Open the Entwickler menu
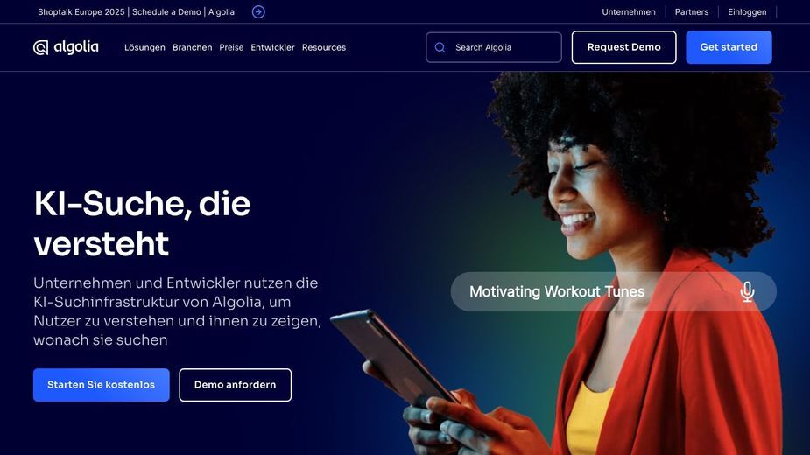 272,47
